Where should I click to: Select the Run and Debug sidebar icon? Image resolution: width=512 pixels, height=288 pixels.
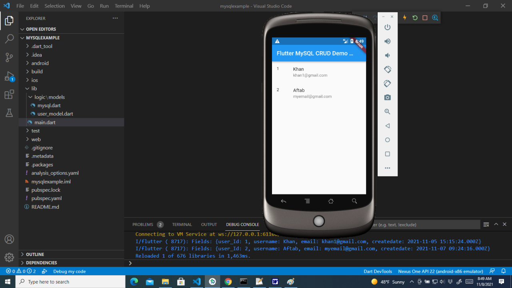point(9,76)
